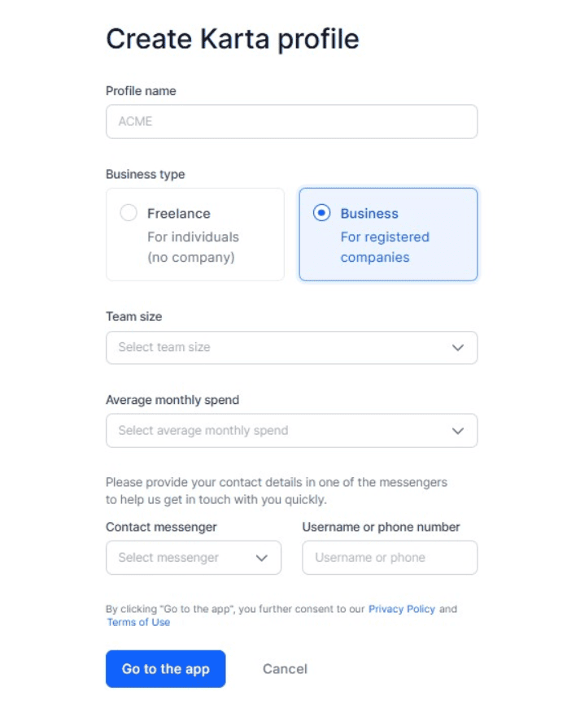Click the Contact messenger label text
567x717 pixels.
coord(161,527)
